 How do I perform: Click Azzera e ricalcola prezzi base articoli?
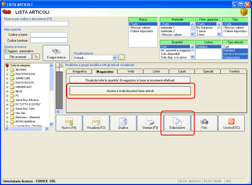click(130, 91)
